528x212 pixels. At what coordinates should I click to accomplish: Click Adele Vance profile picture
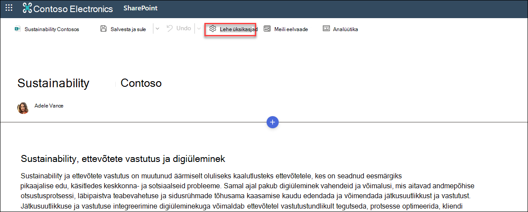23,108
